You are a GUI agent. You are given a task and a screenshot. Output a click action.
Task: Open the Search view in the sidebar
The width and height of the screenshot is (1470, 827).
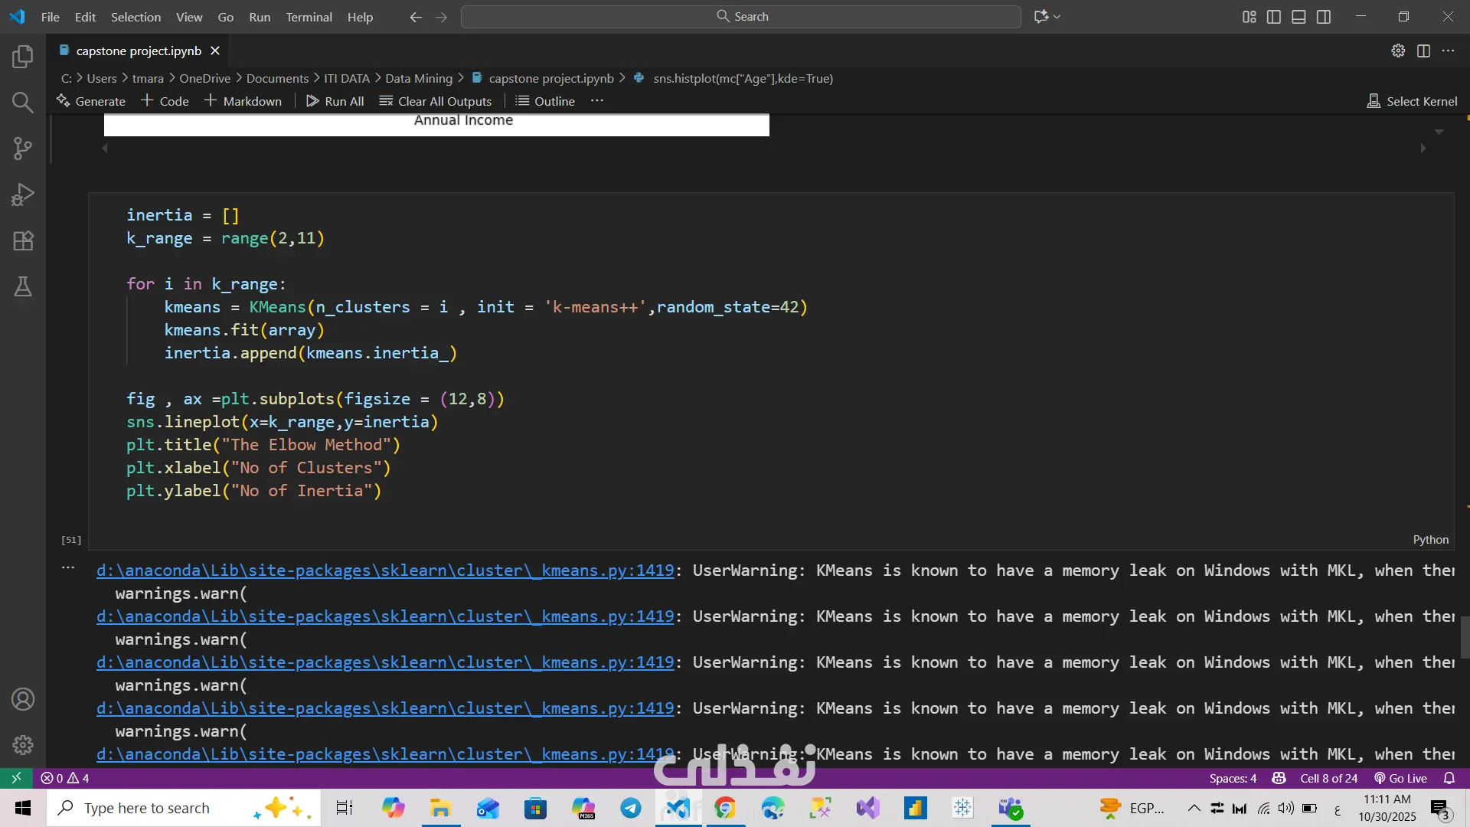click(23, 102)
